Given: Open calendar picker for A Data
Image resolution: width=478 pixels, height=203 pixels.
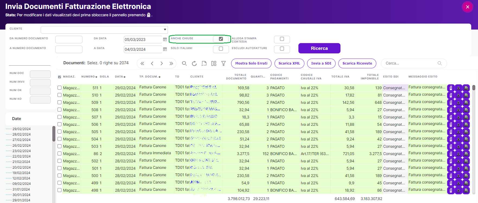Looking at the screenshot, I should pyautogui.click(x=165, y=49).
